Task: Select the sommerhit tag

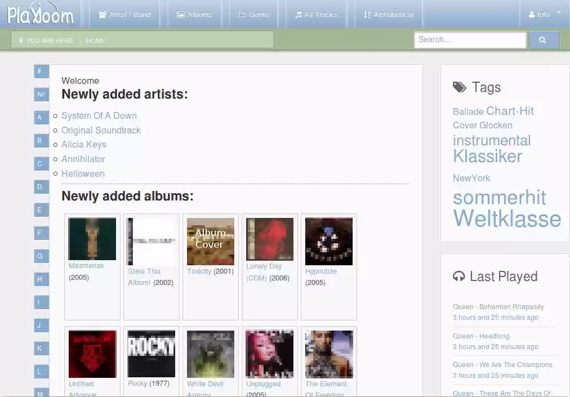Action: pos(500,198)
